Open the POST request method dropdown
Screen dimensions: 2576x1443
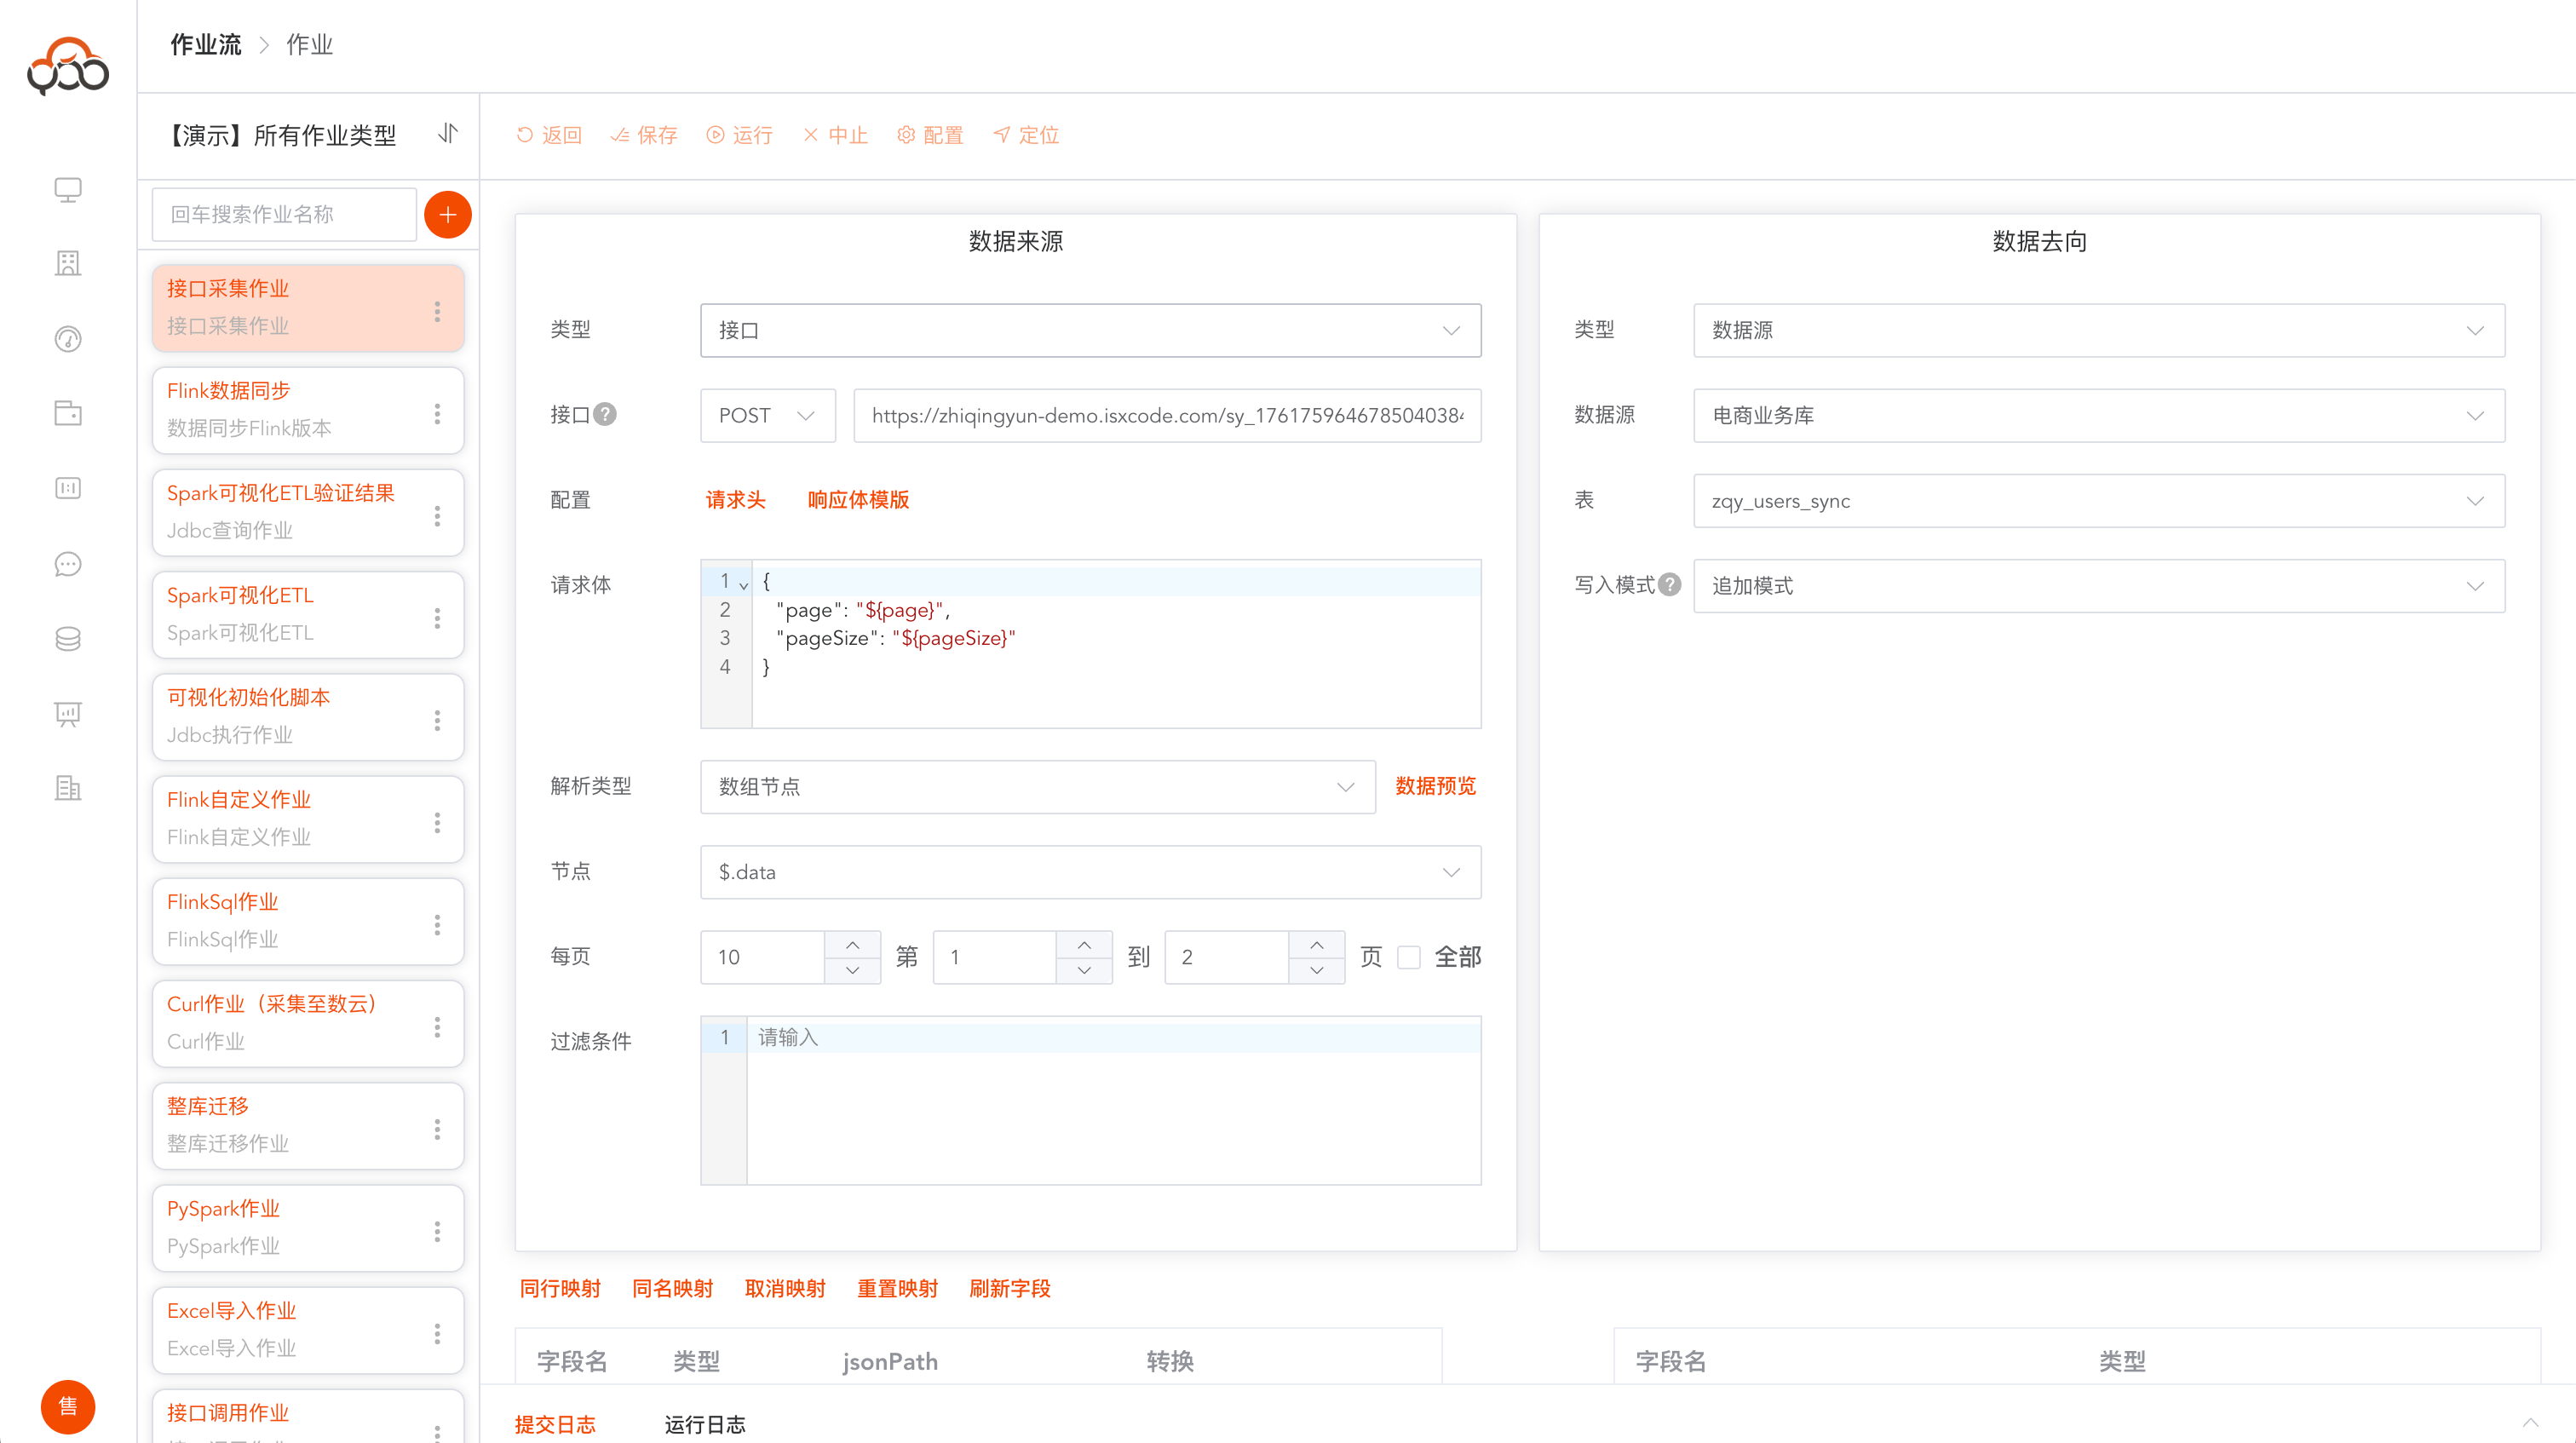pyautogui.click(x=767, y=415)
